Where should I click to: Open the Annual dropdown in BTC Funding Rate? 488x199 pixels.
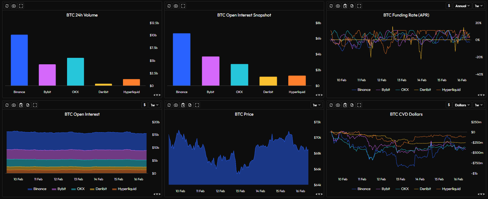pos(462,6)
